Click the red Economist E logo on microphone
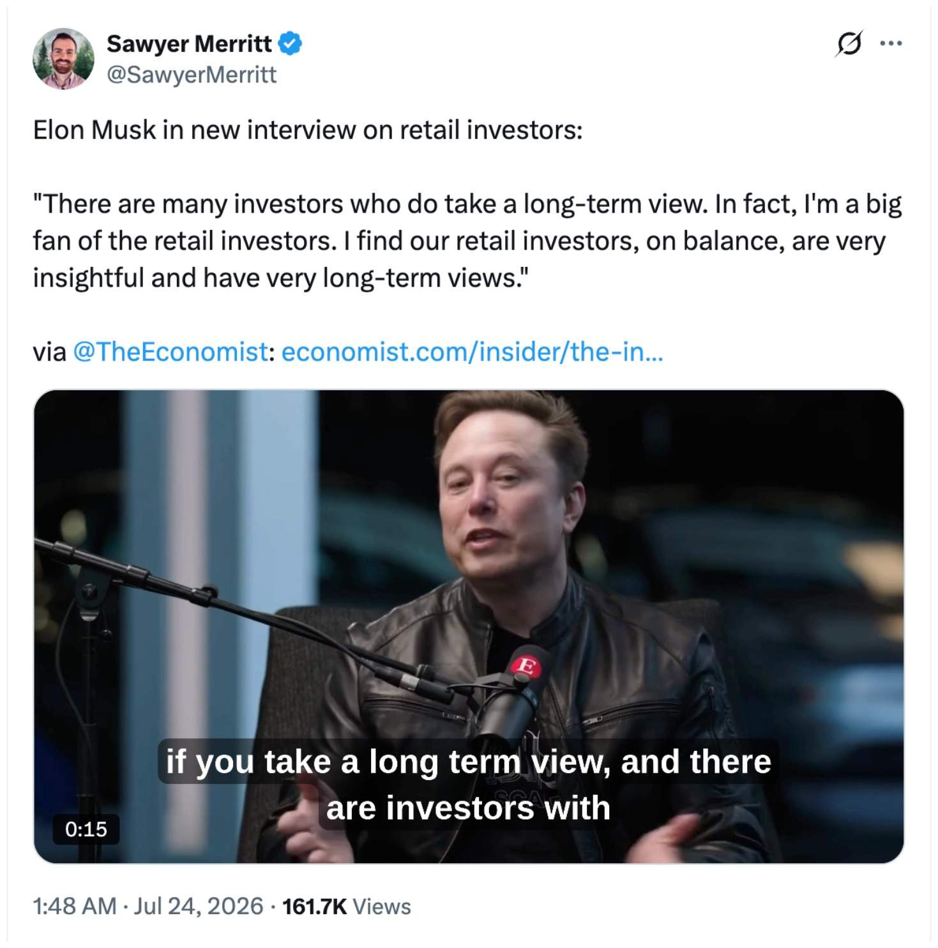 pyautogui.click(x=526, y=666)
